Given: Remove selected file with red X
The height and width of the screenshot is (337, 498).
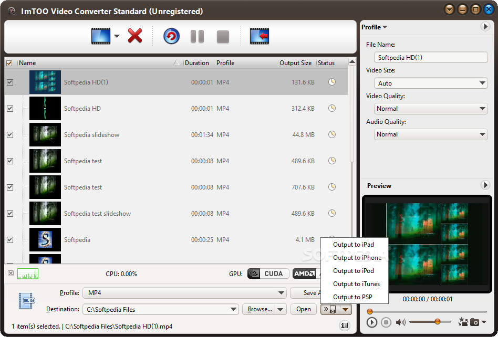Looking at the screenshot, I should (x=135, y=36).
